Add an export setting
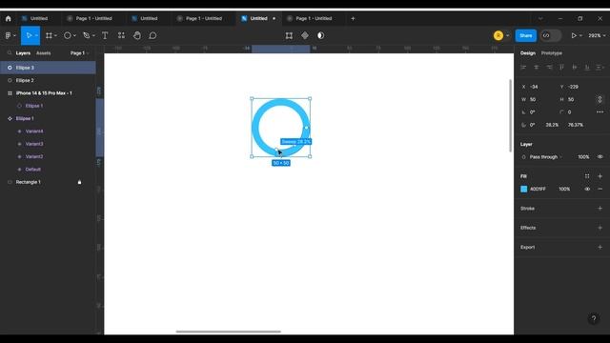Viewport: 610px width, 343px height. pyautogui.click(x=600, y=248)
